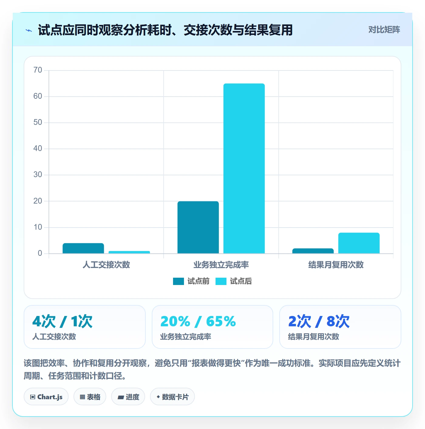Click the 试点前 bar for 结果月复用次数
Screen dimensions: 425x429
point(313,251)
